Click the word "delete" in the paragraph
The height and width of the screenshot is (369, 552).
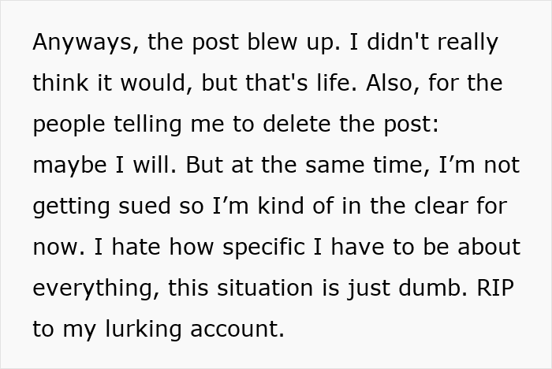point(297,124)
